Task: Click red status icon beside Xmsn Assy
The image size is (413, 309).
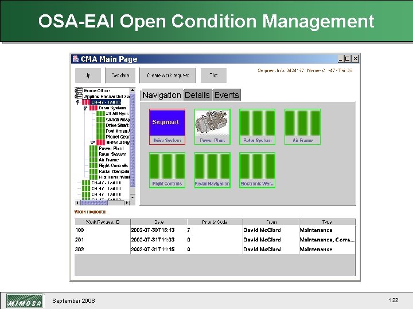Action: pos(100,142)
